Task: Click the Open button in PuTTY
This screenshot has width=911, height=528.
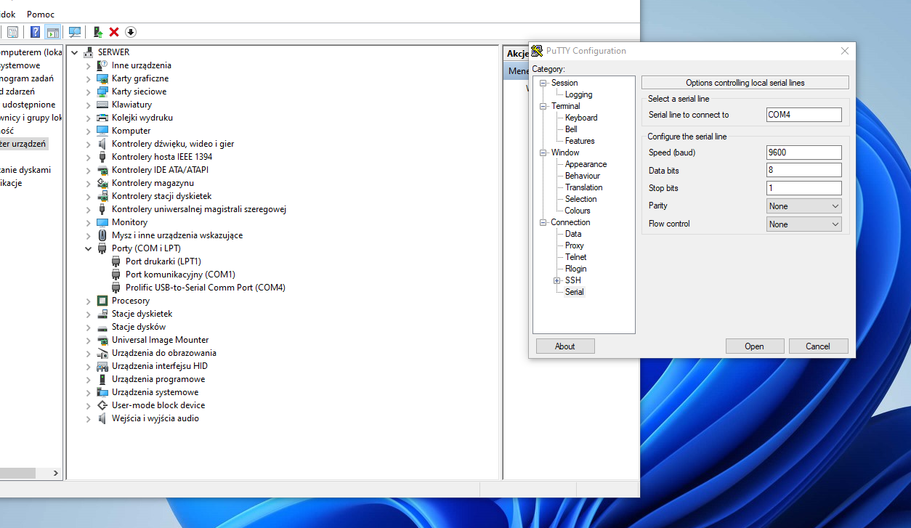Action: 755,346
